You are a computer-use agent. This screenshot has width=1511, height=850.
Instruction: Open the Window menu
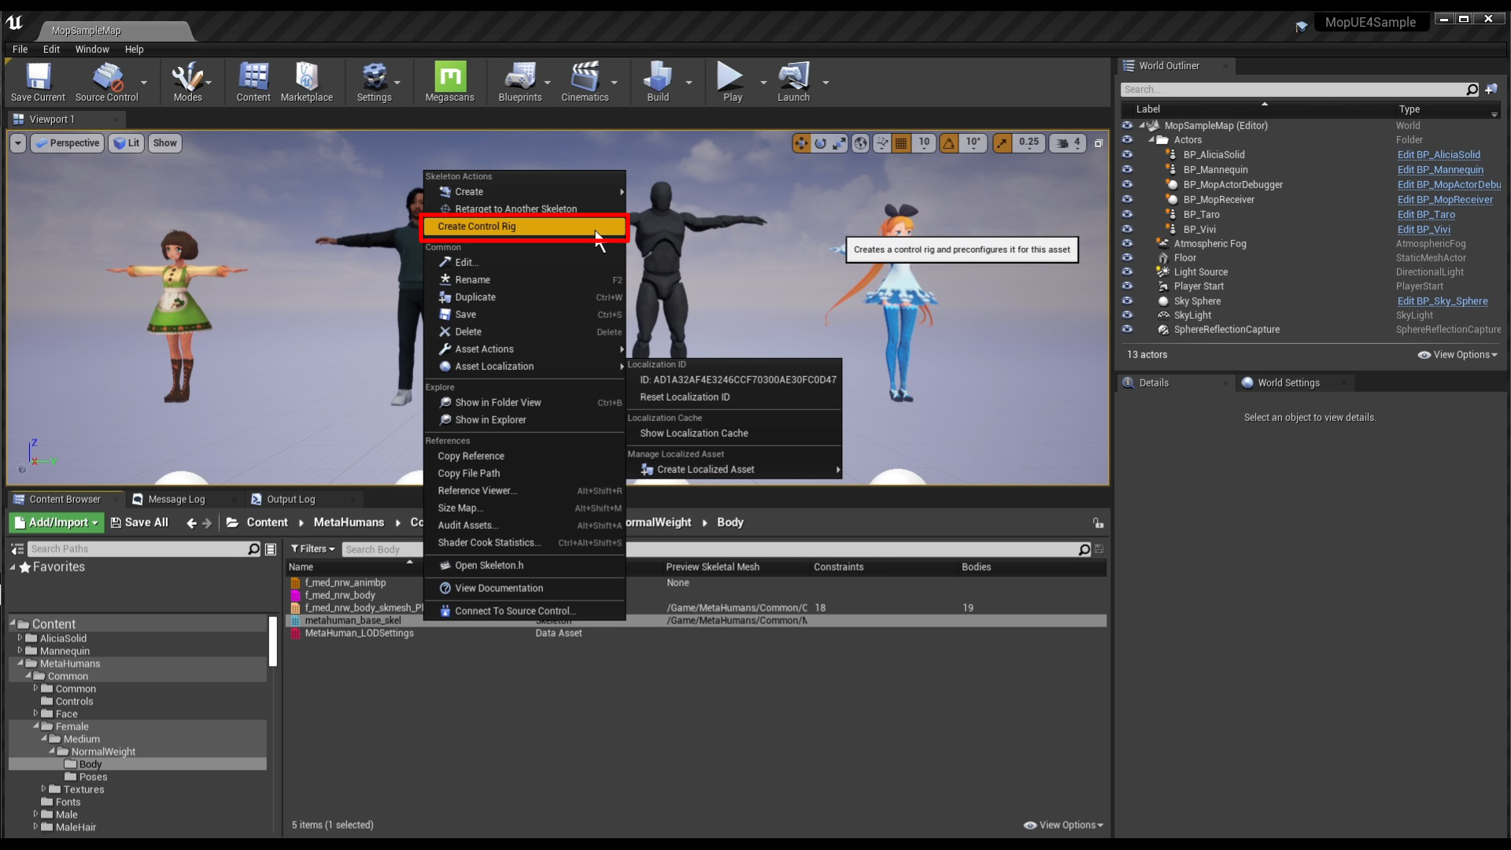[92, 49]
